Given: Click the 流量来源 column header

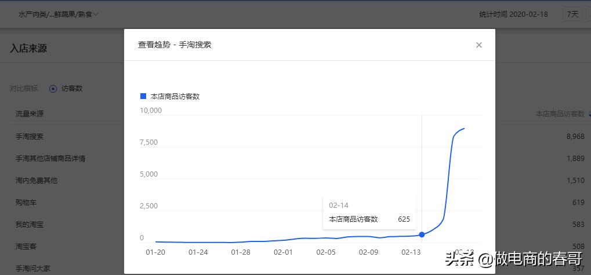Looking at the screenshot, I should (30, 114).
